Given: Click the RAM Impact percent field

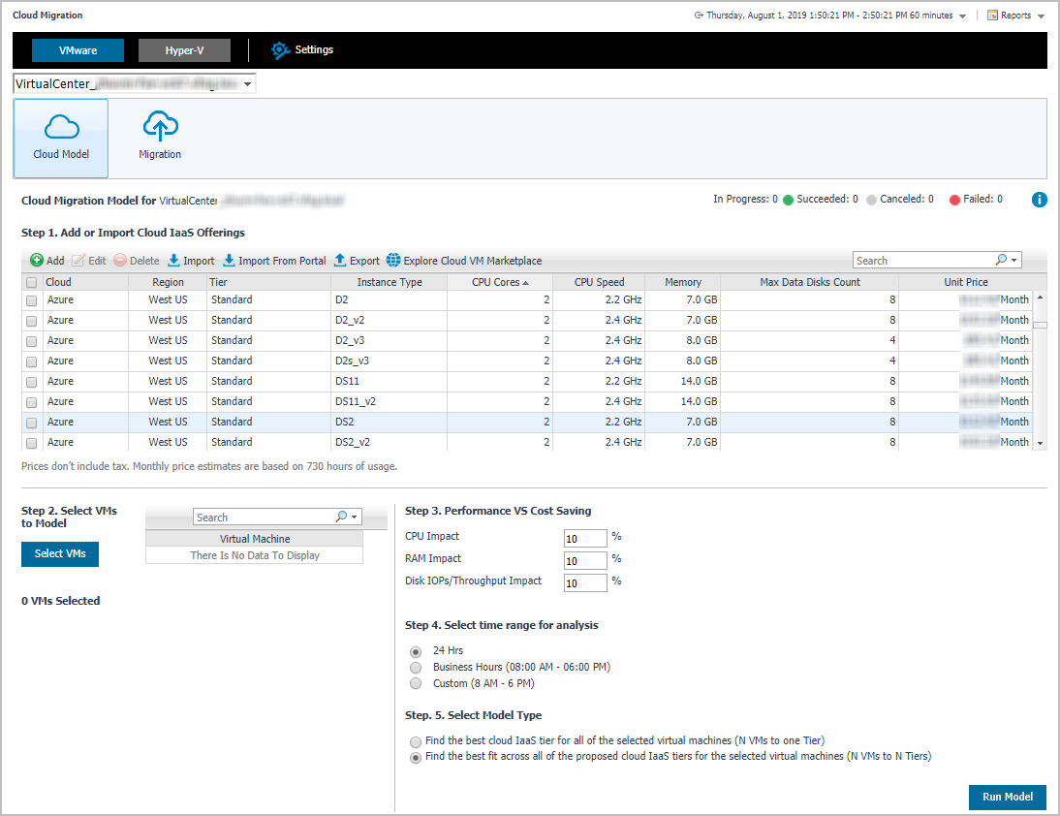Looking at the screenshot, I should tap(585, 560).
